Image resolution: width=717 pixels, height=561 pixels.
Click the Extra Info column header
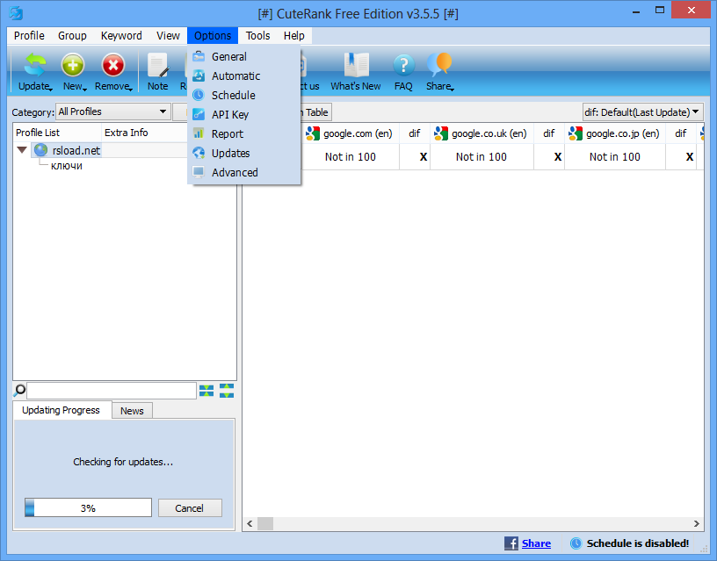[144, 133]
